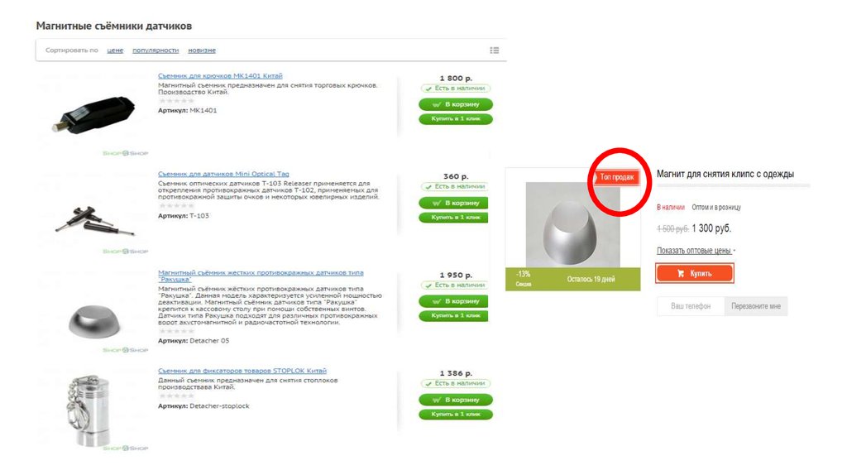Open Ракушка magnetic remover product title
Viewport: 847px width, 475px height.
pos(261,276)
